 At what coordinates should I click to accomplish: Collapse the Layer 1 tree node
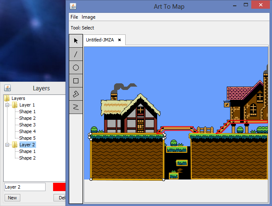click(7, 105)
